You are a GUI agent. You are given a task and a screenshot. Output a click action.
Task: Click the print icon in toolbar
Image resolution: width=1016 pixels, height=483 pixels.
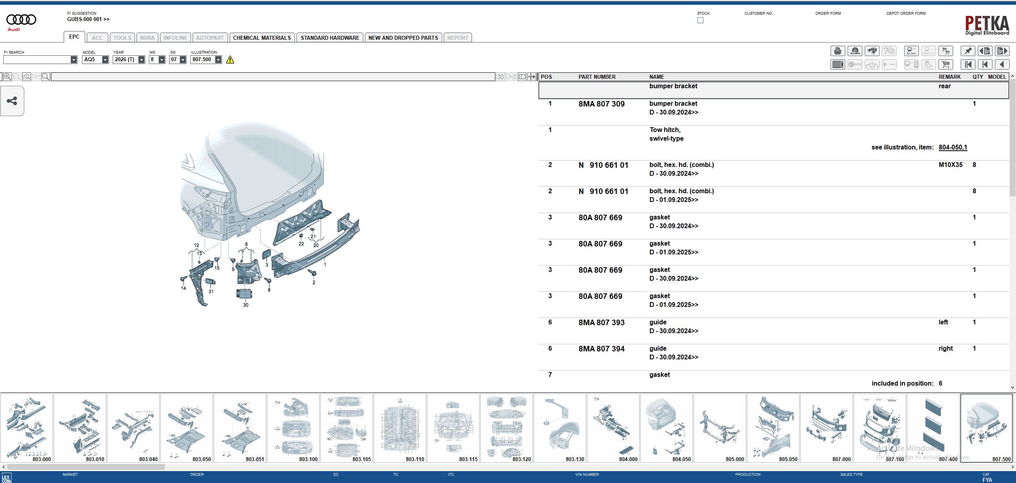coord(837,51)
